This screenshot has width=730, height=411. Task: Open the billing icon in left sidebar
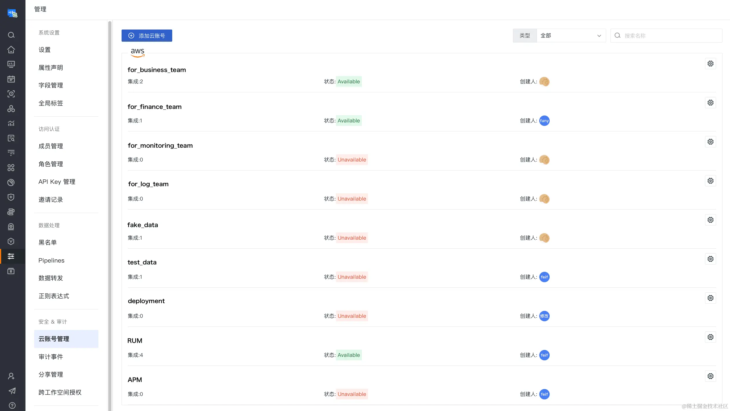tap(11, 271)
